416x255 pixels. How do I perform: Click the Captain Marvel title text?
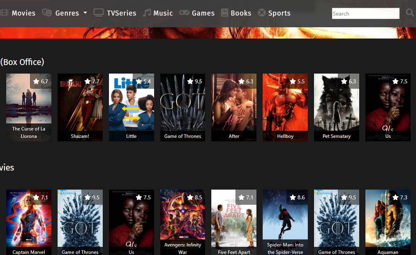tap(29, 252)
